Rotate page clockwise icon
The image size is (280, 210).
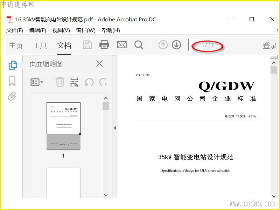click(103, 82)
